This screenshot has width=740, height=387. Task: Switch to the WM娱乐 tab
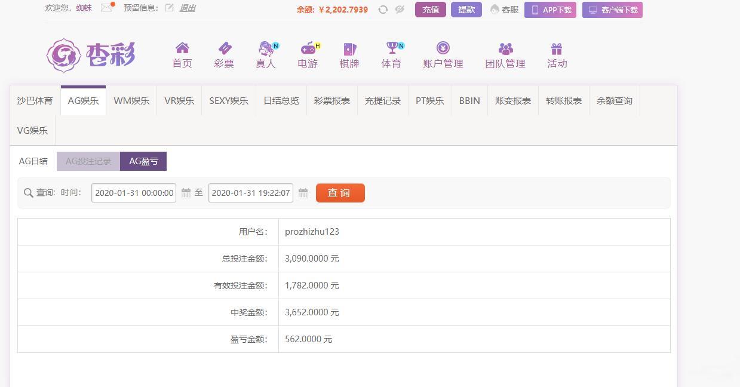(131, 100)
